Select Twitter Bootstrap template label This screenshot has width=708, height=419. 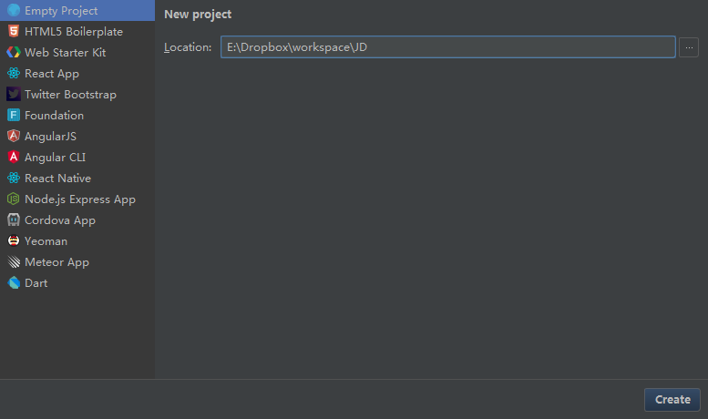(70, 95)
